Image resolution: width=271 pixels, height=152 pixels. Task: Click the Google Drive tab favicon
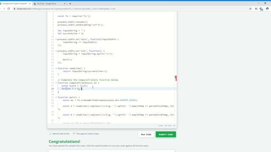tap(35, 3)
